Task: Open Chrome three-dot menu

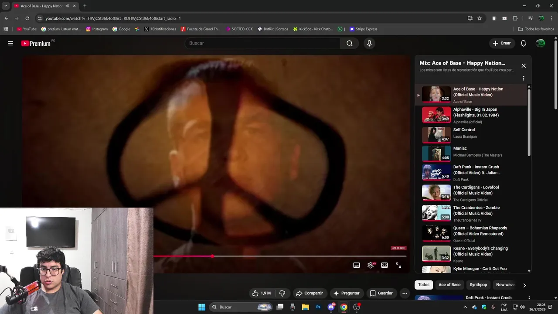Action: pyautogui.click(x=552, y=18)
